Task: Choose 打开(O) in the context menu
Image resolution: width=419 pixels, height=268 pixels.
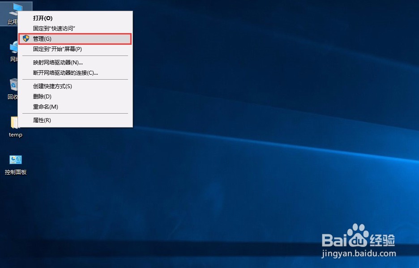Action: tap(75, 18)
